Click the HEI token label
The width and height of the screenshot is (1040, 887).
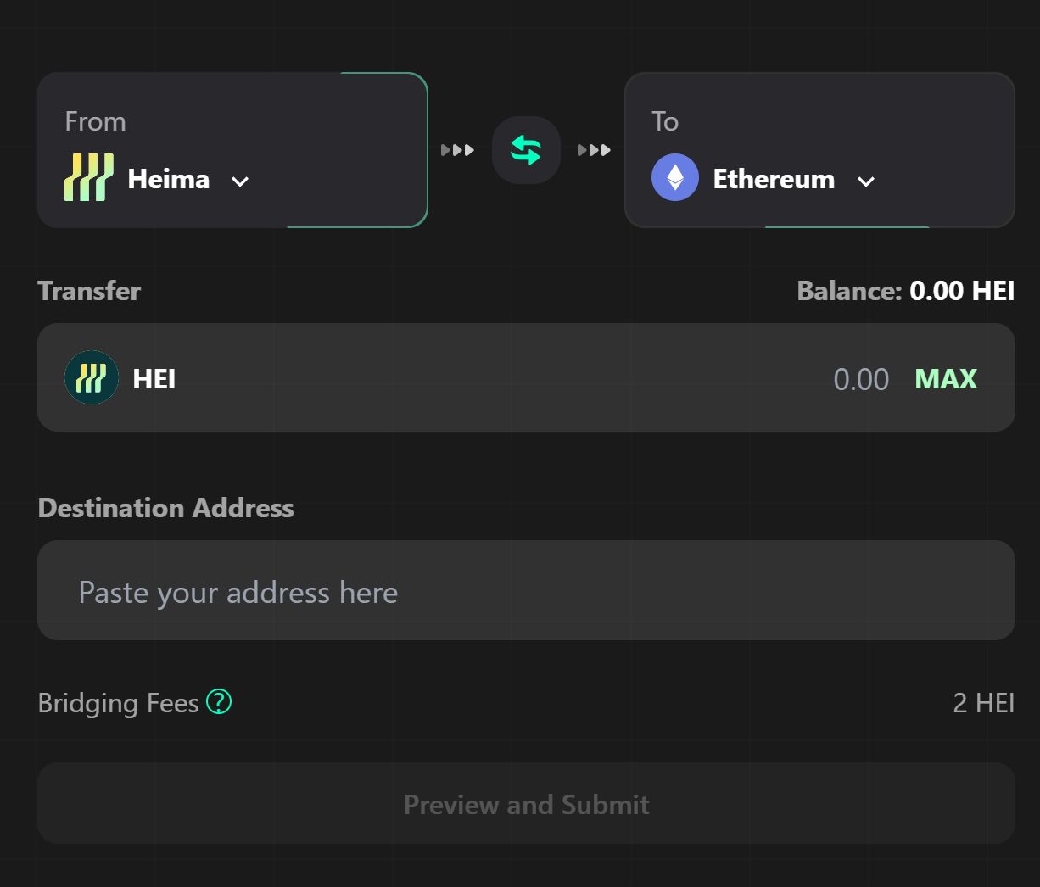(154, 378)
